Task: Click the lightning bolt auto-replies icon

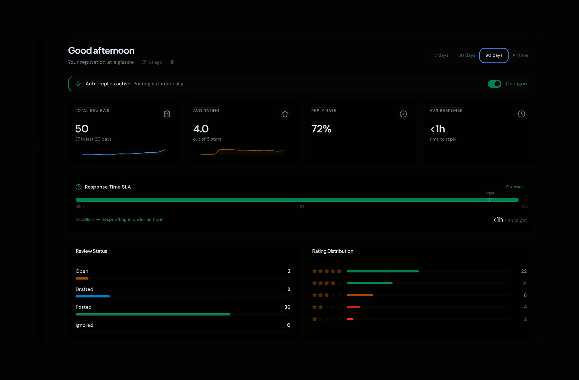Action: [x=78, y=84]
